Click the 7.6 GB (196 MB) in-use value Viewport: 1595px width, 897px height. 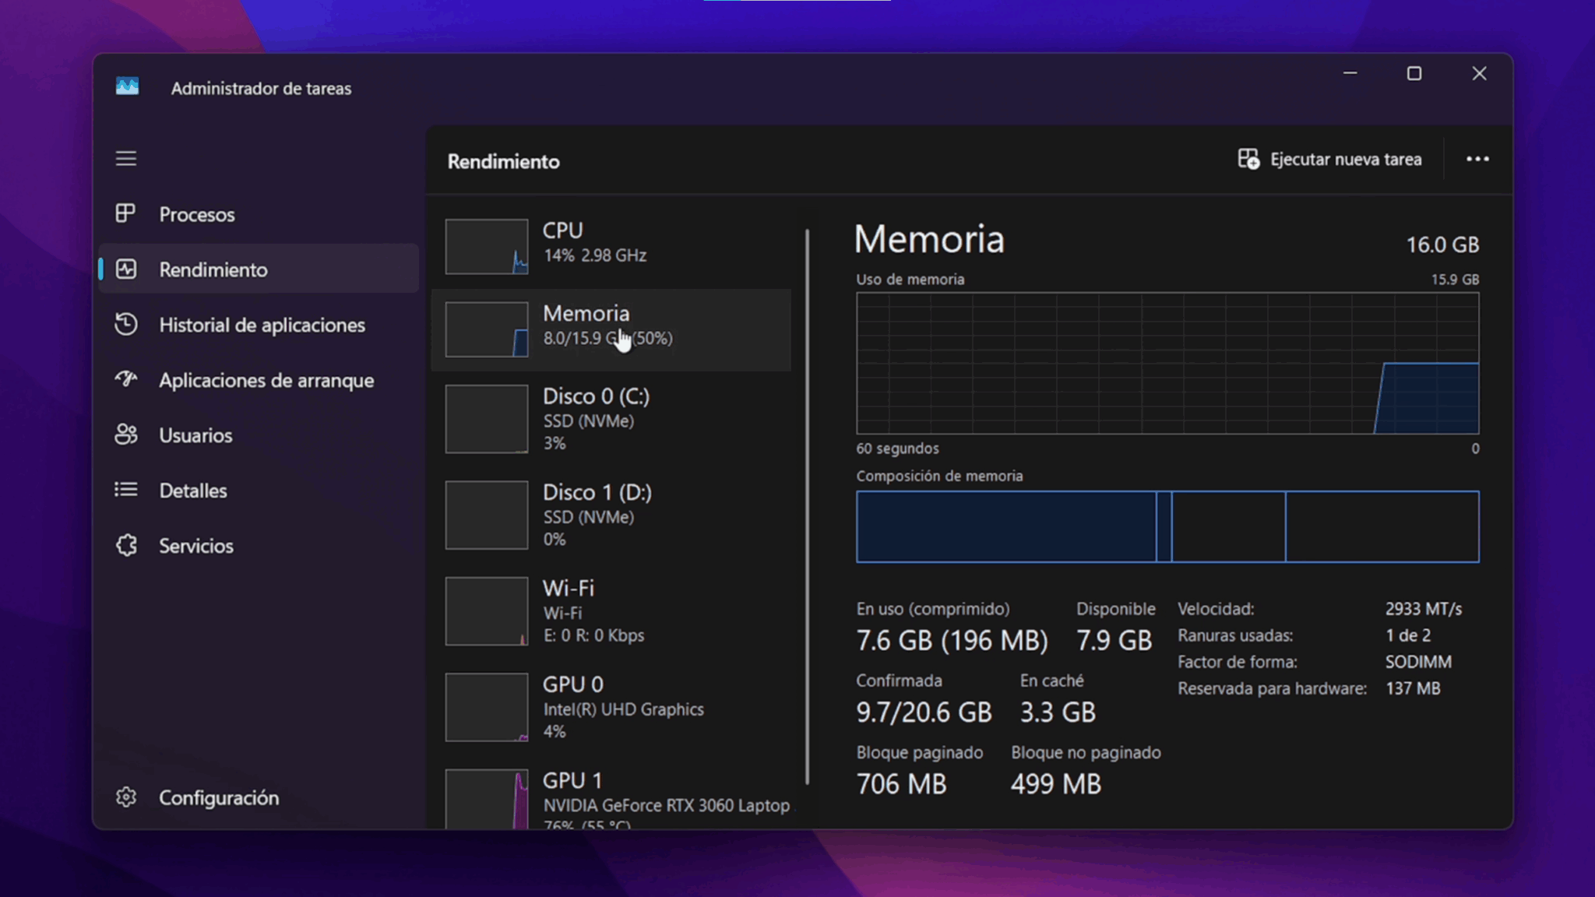(x=952, y=640)
